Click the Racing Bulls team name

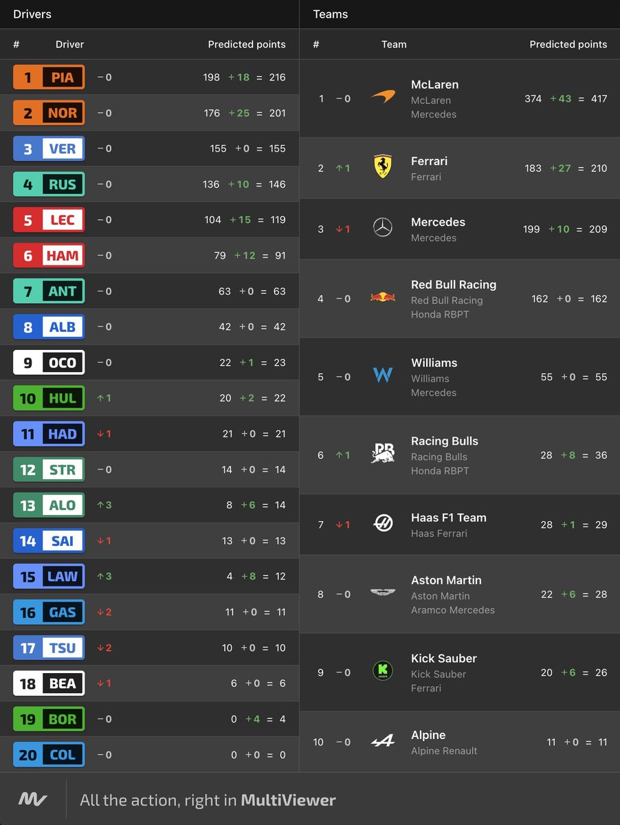445,441
